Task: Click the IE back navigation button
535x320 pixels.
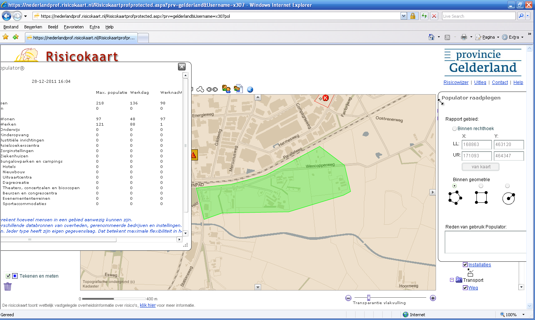Action: coord(6,16)
